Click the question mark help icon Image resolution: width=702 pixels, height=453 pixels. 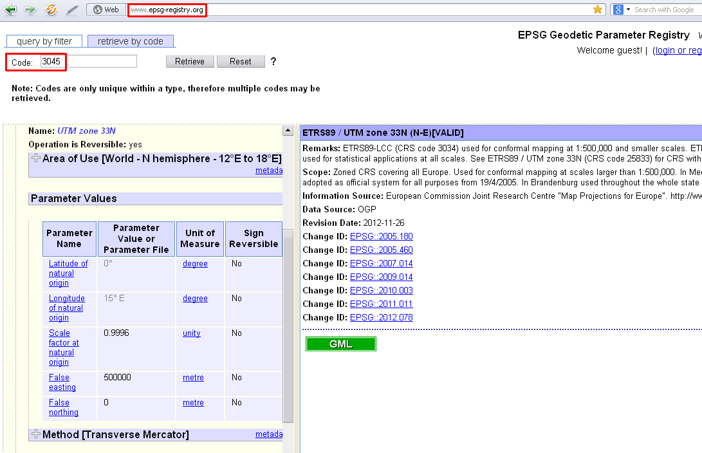coord(273,62)
